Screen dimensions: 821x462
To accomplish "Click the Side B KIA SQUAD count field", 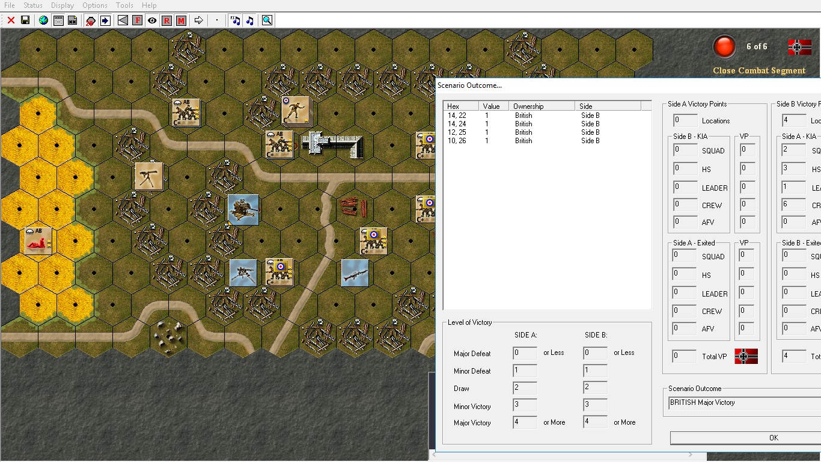I will click(685, 150).
